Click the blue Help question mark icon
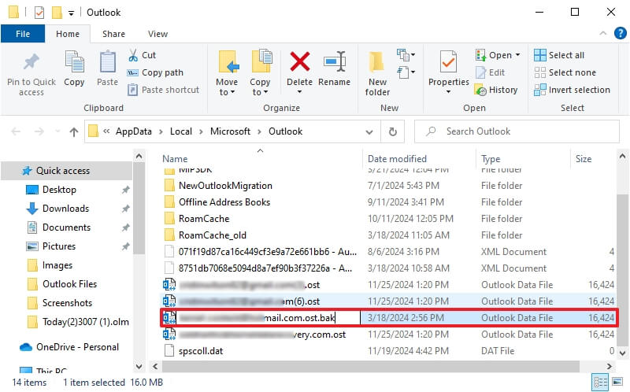This screenshot has height=392, width=630. pos(621,33)
